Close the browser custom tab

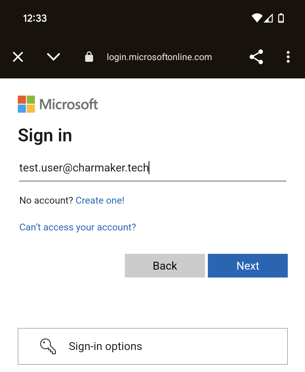pyautogui.click(x=18, y=57)
